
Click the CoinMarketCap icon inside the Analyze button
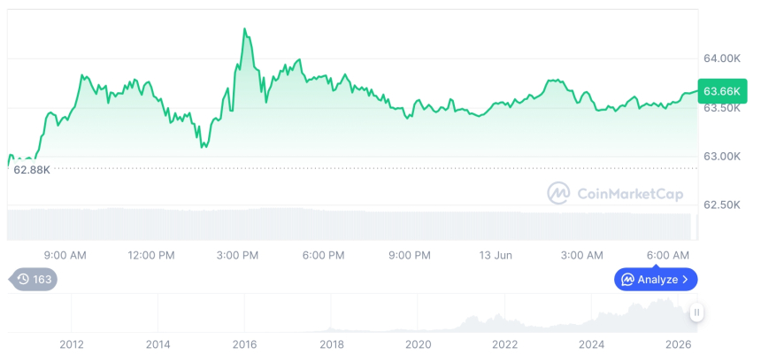point(628,279)
